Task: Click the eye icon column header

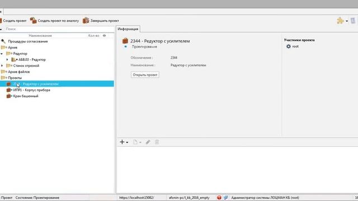Action: click(x=105, y=36)
